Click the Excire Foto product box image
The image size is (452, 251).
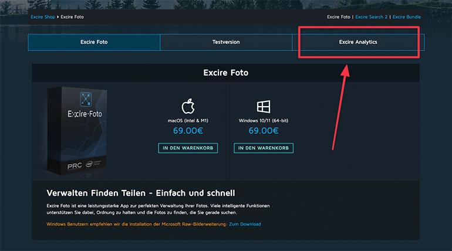point(77,131)
